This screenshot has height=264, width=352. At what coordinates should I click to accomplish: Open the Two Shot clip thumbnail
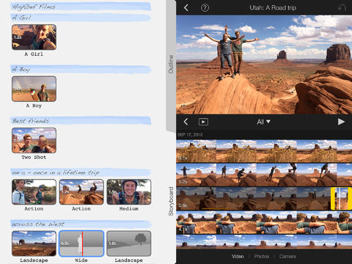(x=34, y=140)
